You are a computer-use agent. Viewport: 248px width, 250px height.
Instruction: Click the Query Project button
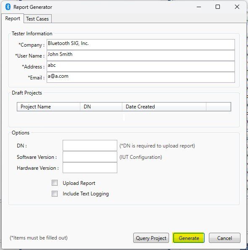coord(151,238)
